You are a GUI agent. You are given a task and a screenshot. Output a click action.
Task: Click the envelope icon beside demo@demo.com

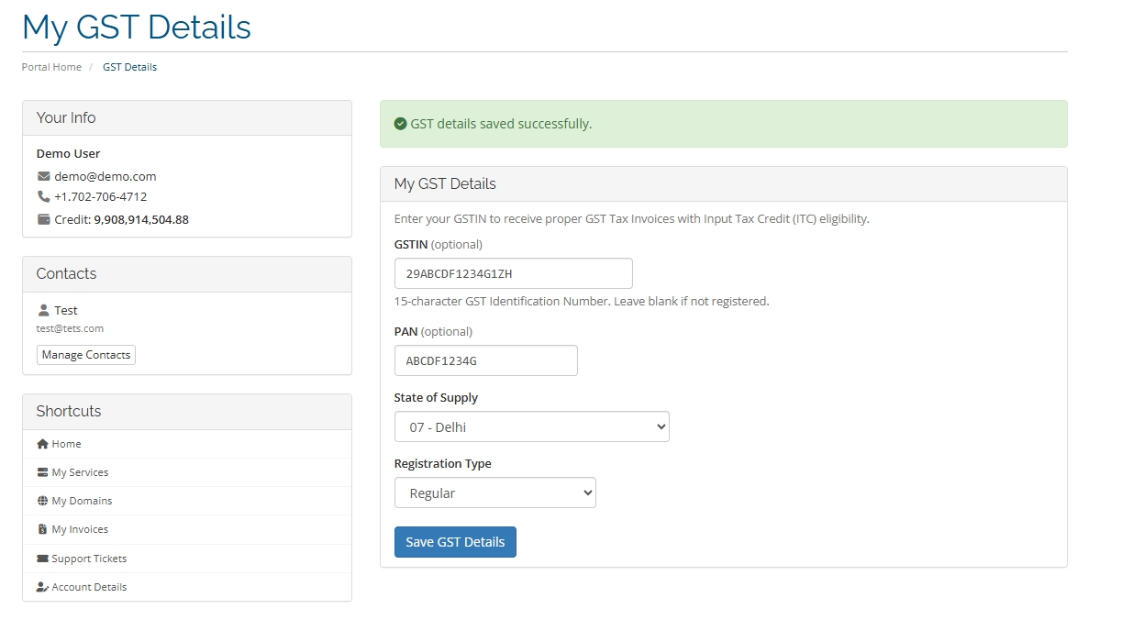(x=43, y=176)
